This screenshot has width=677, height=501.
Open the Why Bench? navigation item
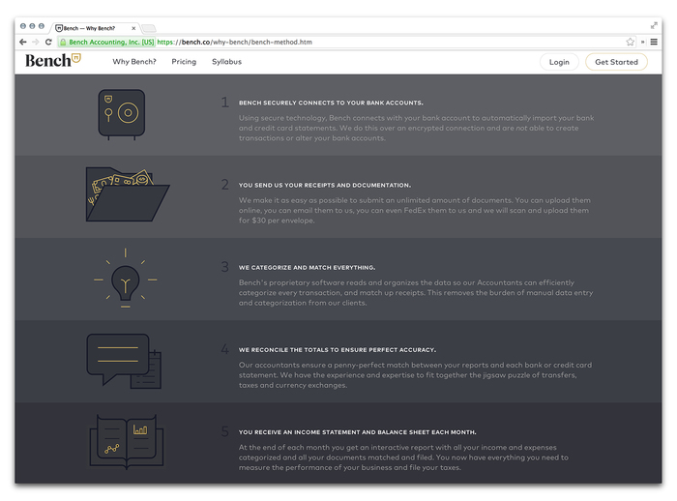(134, 62)
